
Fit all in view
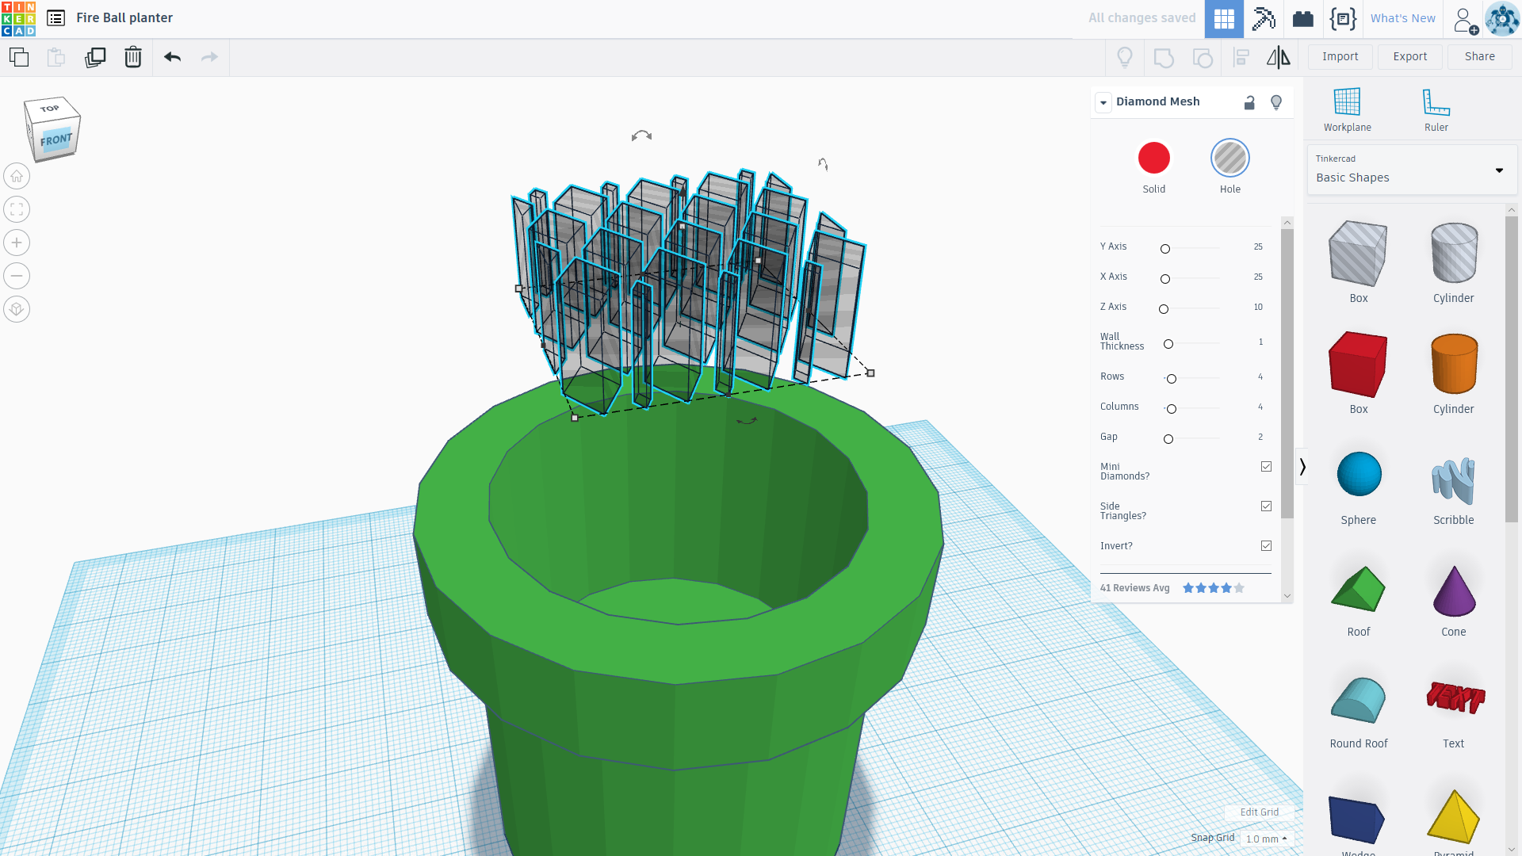coord(17,209)
